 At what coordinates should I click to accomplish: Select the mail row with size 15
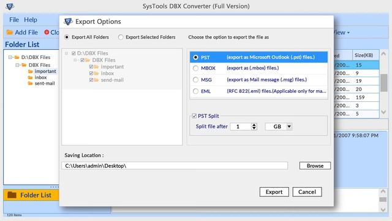point(356,65)
